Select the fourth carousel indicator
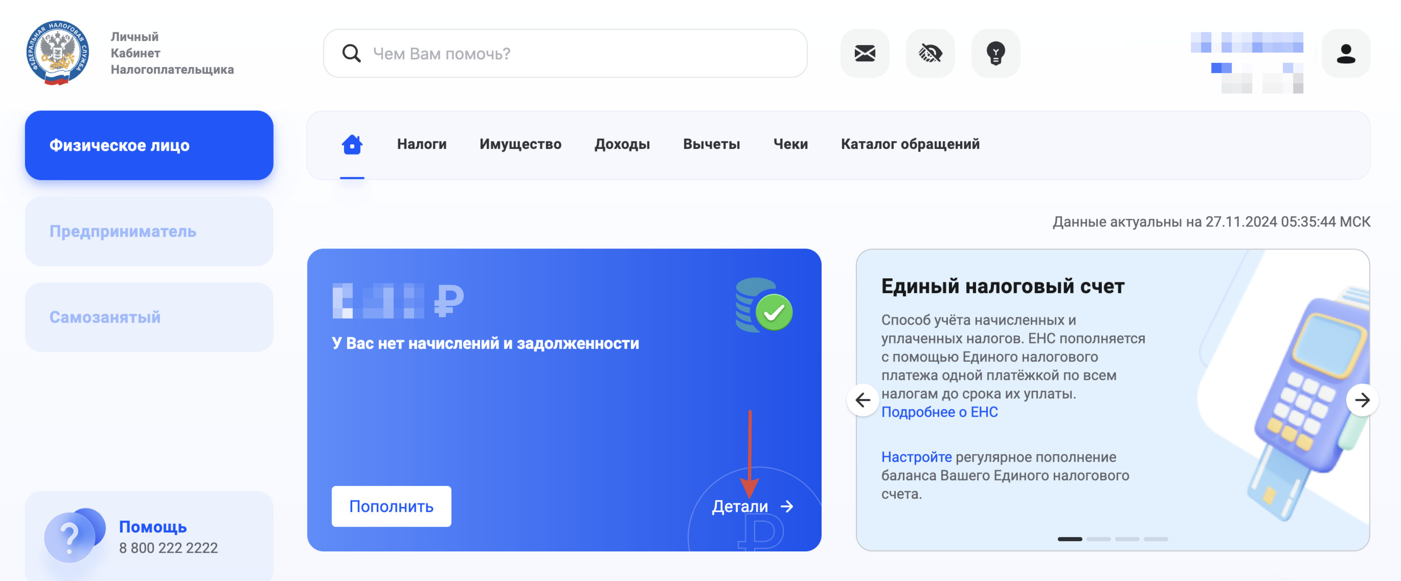The image size is (1401, 581). pyautogui.click(x=1156, y=539)
